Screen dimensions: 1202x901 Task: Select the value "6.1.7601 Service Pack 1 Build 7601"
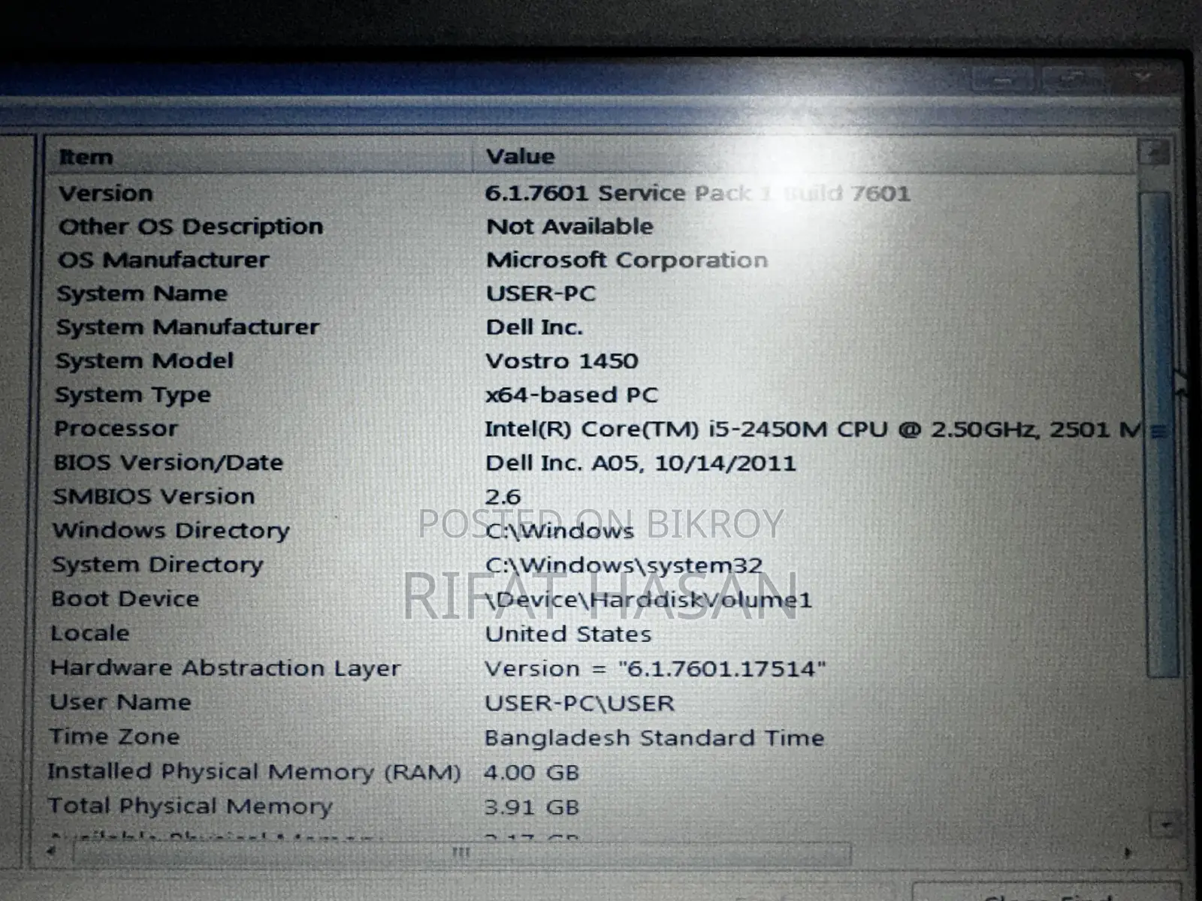tap(697, 194)
